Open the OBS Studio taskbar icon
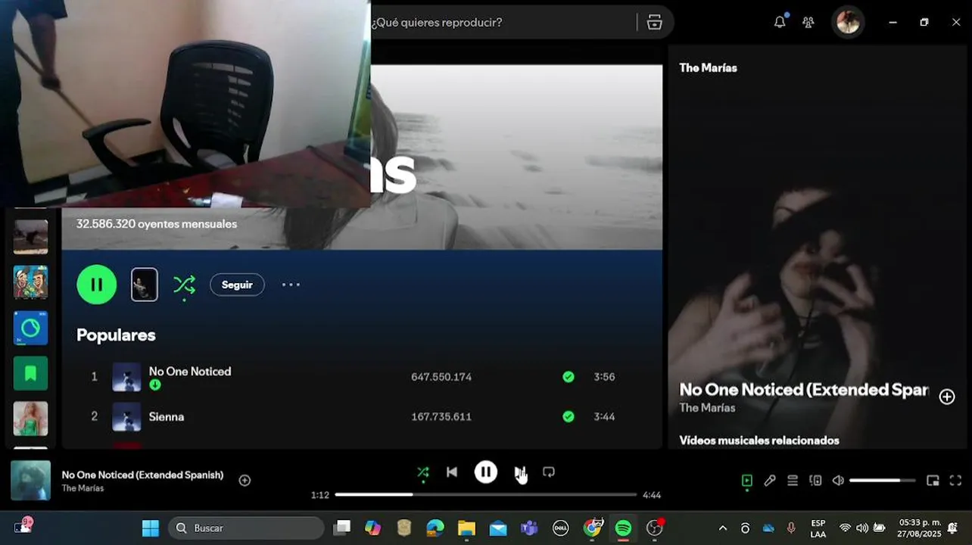 tap(655, 528)
